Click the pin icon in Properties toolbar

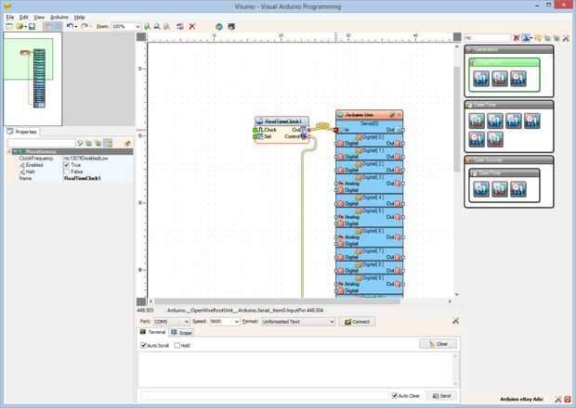pos(127,144)
